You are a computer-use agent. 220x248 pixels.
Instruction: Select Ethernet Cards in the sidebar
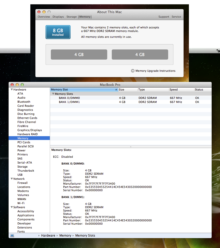point(27,118)
